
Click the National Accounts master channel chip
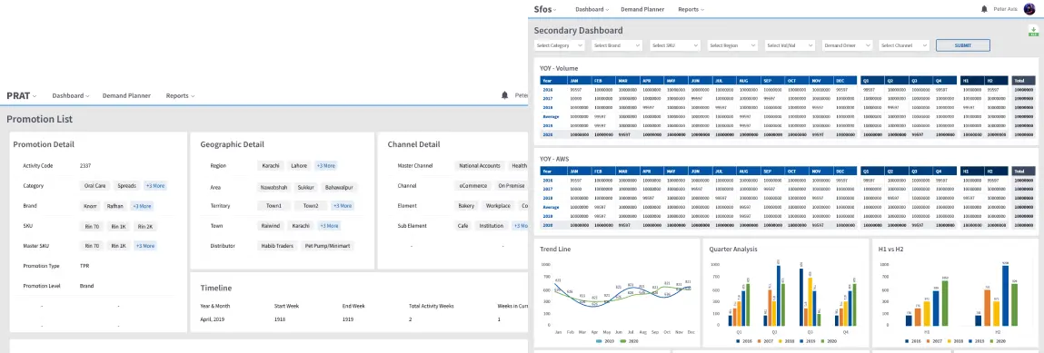pyautogui.click(x=480, y=165)
